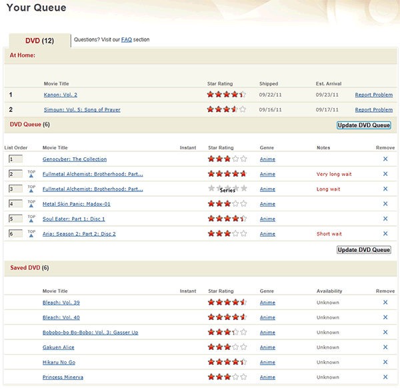Click the 'Long wait' note text
This screenshot has height=390, width=400.
pyautogui.click(x=328, y=189)
